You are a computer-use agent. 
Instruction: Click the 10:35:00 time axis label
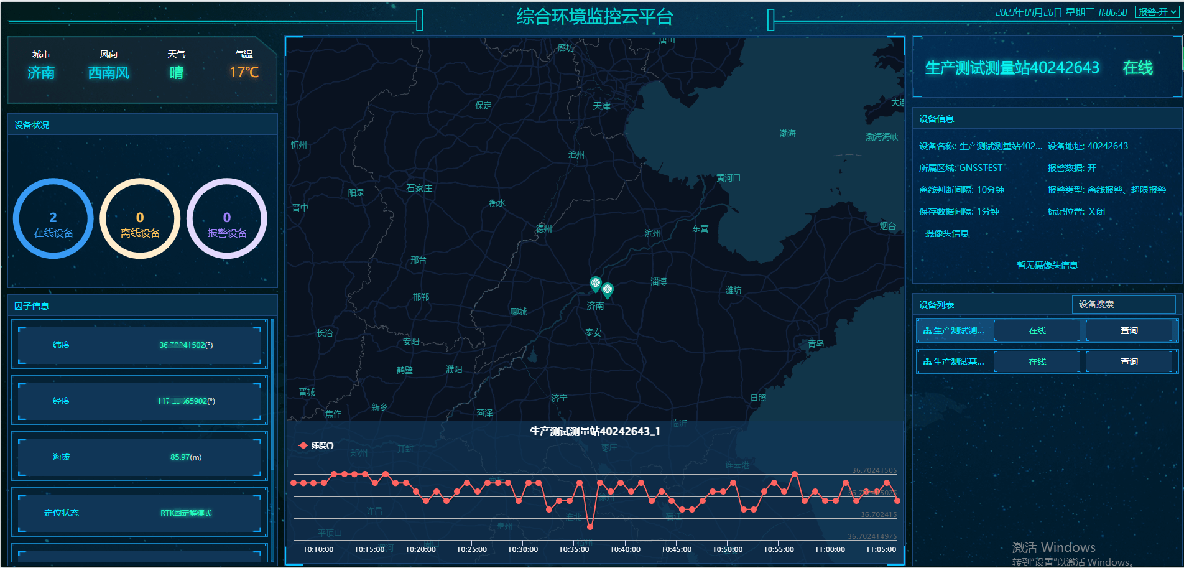tap(574, 549)
